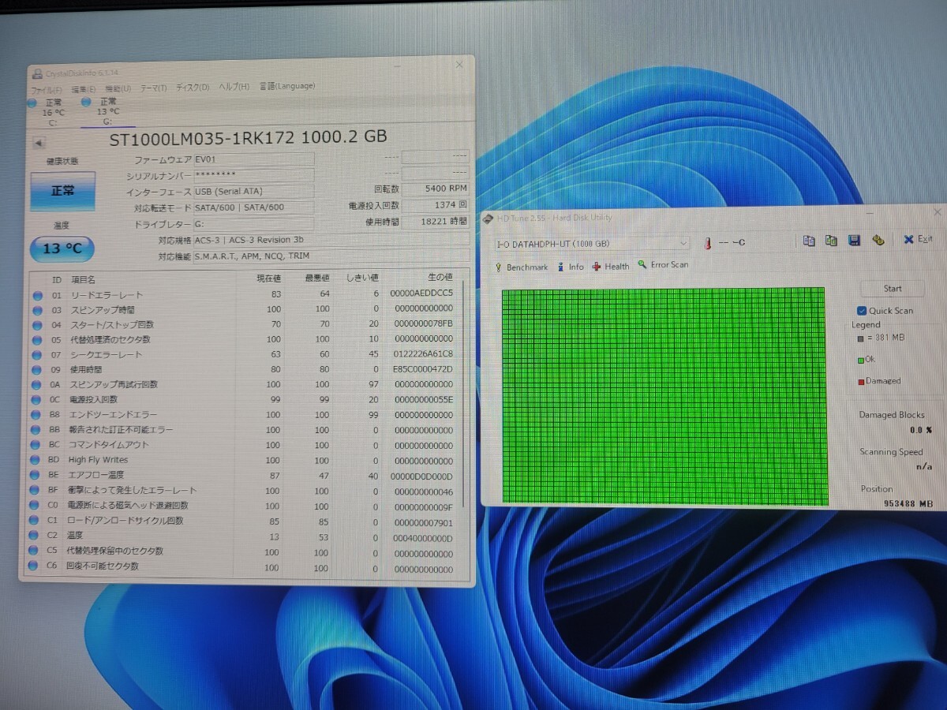
Task: Click HD Tune save floppy disk icon
Action: coord(854,240)
